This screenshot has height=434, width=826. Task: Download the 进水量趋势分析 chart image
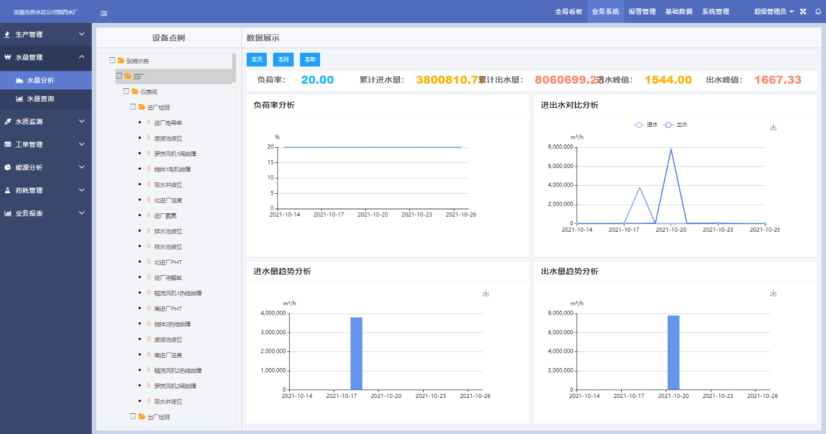coord(486,293)
